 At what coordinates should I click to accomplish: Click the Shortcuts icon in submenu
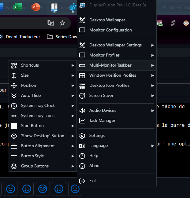[14, 65]
